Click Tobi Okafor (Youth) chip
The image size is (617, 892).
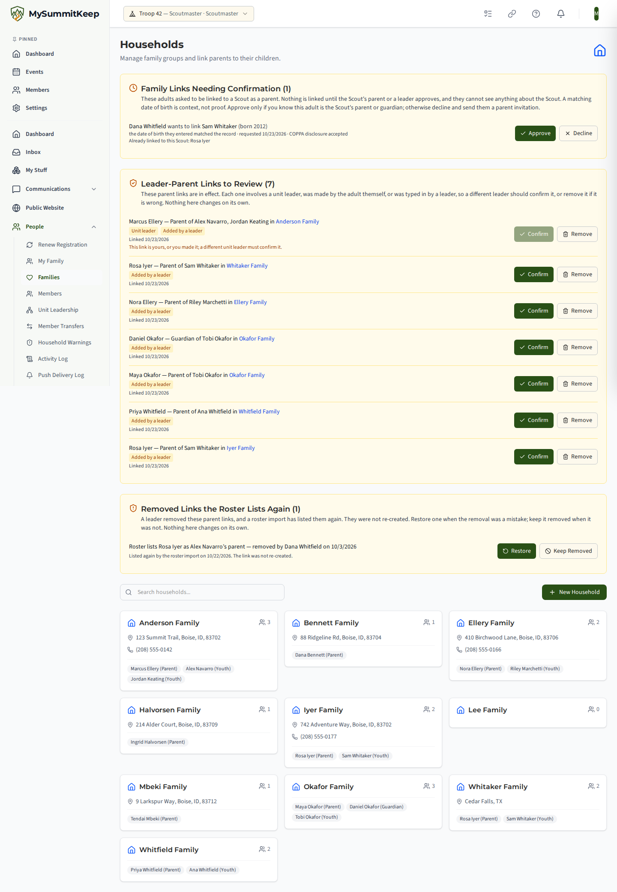[x=316, y=817]
